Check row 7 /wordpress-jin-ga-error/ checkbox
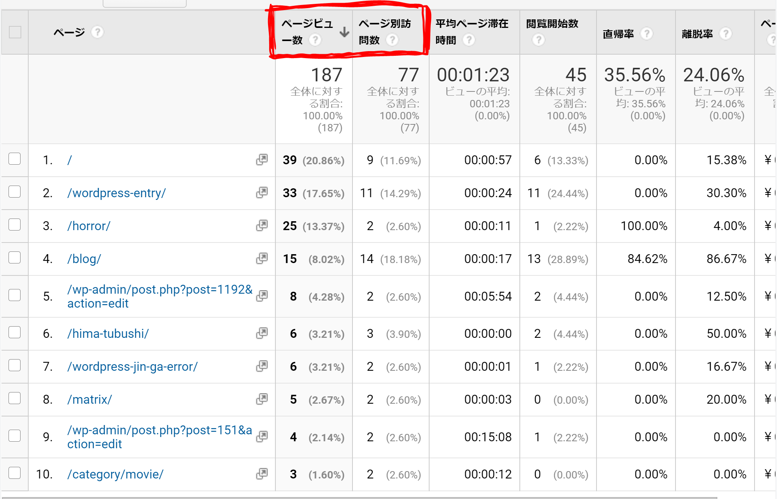Screen dimensions: 777x499 [x=15, y=365]
